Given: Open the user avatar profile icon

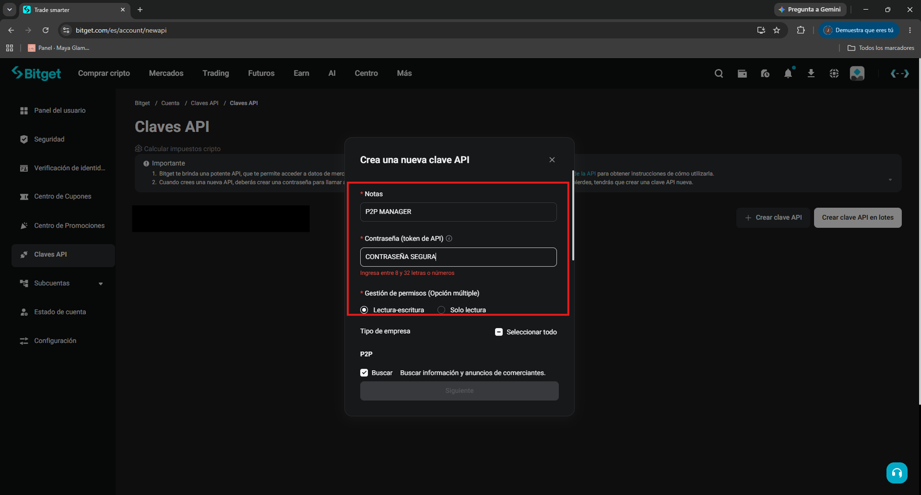Looking at the screenshot, I should click(x=857, y=74).
